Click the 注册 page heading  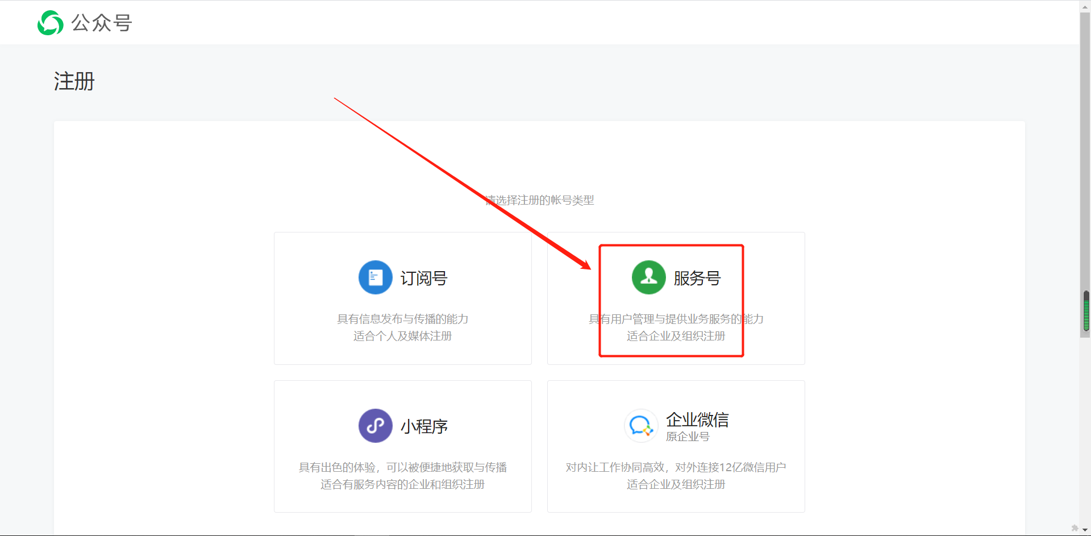[x=74, y=81]
